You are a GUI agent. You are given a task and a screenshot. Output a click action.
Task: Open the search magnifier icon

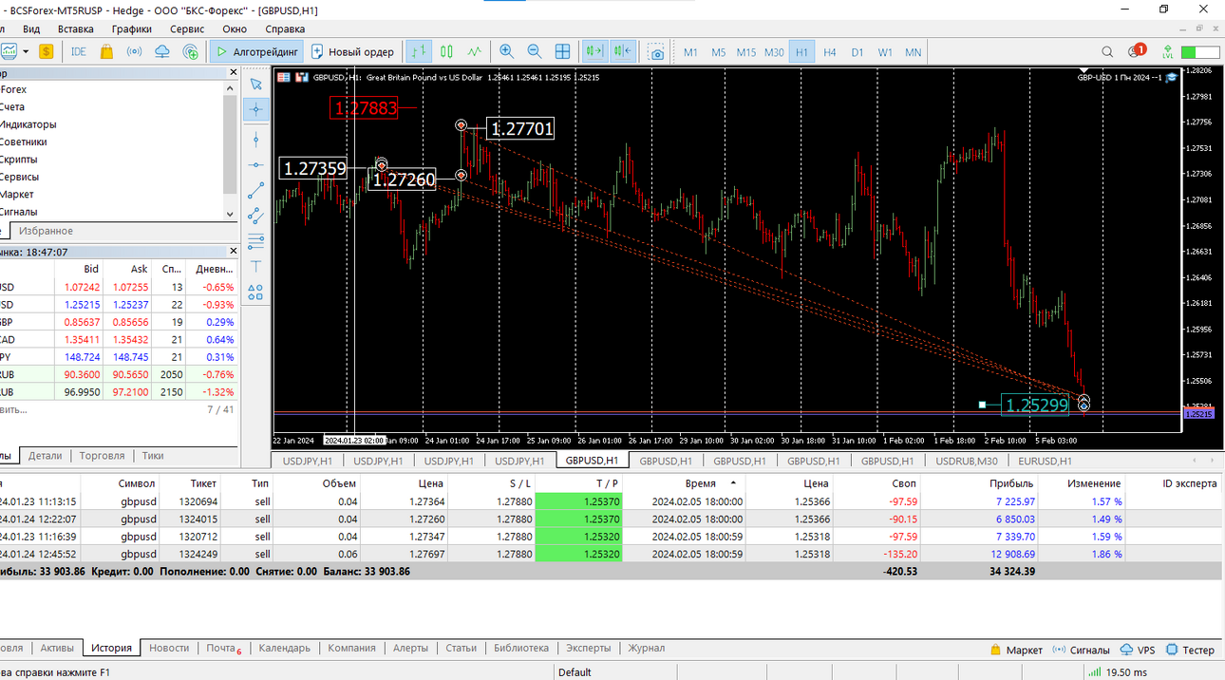1107,51
